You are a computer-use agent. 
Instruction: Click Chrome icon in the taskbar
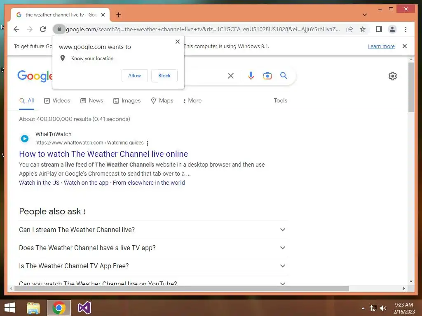[x=59, y=308]
